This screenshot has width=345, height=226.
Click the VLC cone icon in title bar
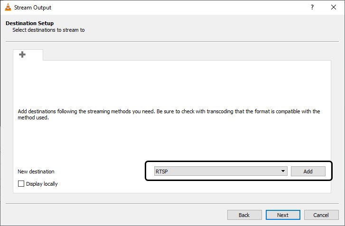pyautogui.click(x=8, y=8)
